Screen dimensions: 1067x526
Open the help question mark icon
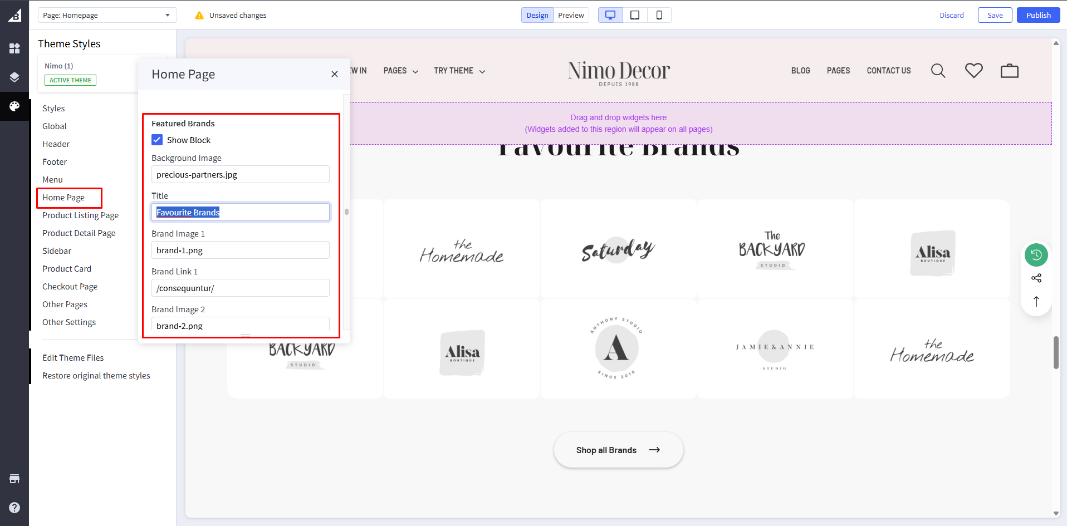pyautogui.click(x=14, y=508)
